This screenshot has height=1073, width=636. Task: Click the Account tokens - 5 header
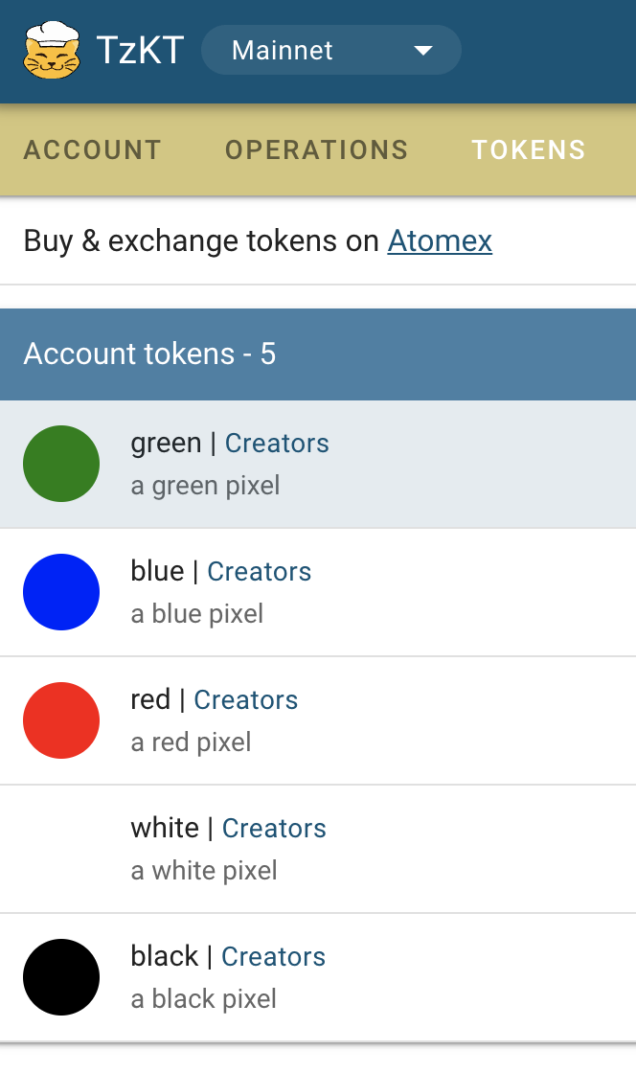(x=149, y=354)
